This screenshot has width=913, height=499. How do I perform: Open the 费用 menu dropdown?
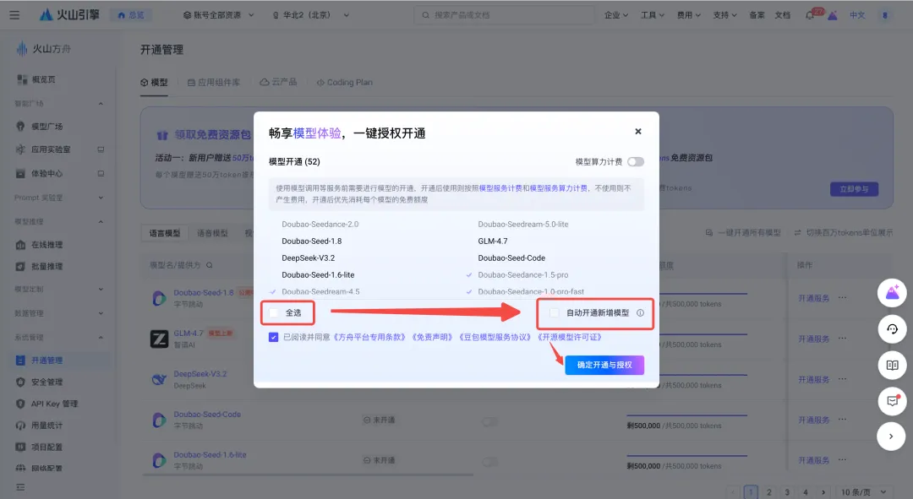(x=688, y=15)
